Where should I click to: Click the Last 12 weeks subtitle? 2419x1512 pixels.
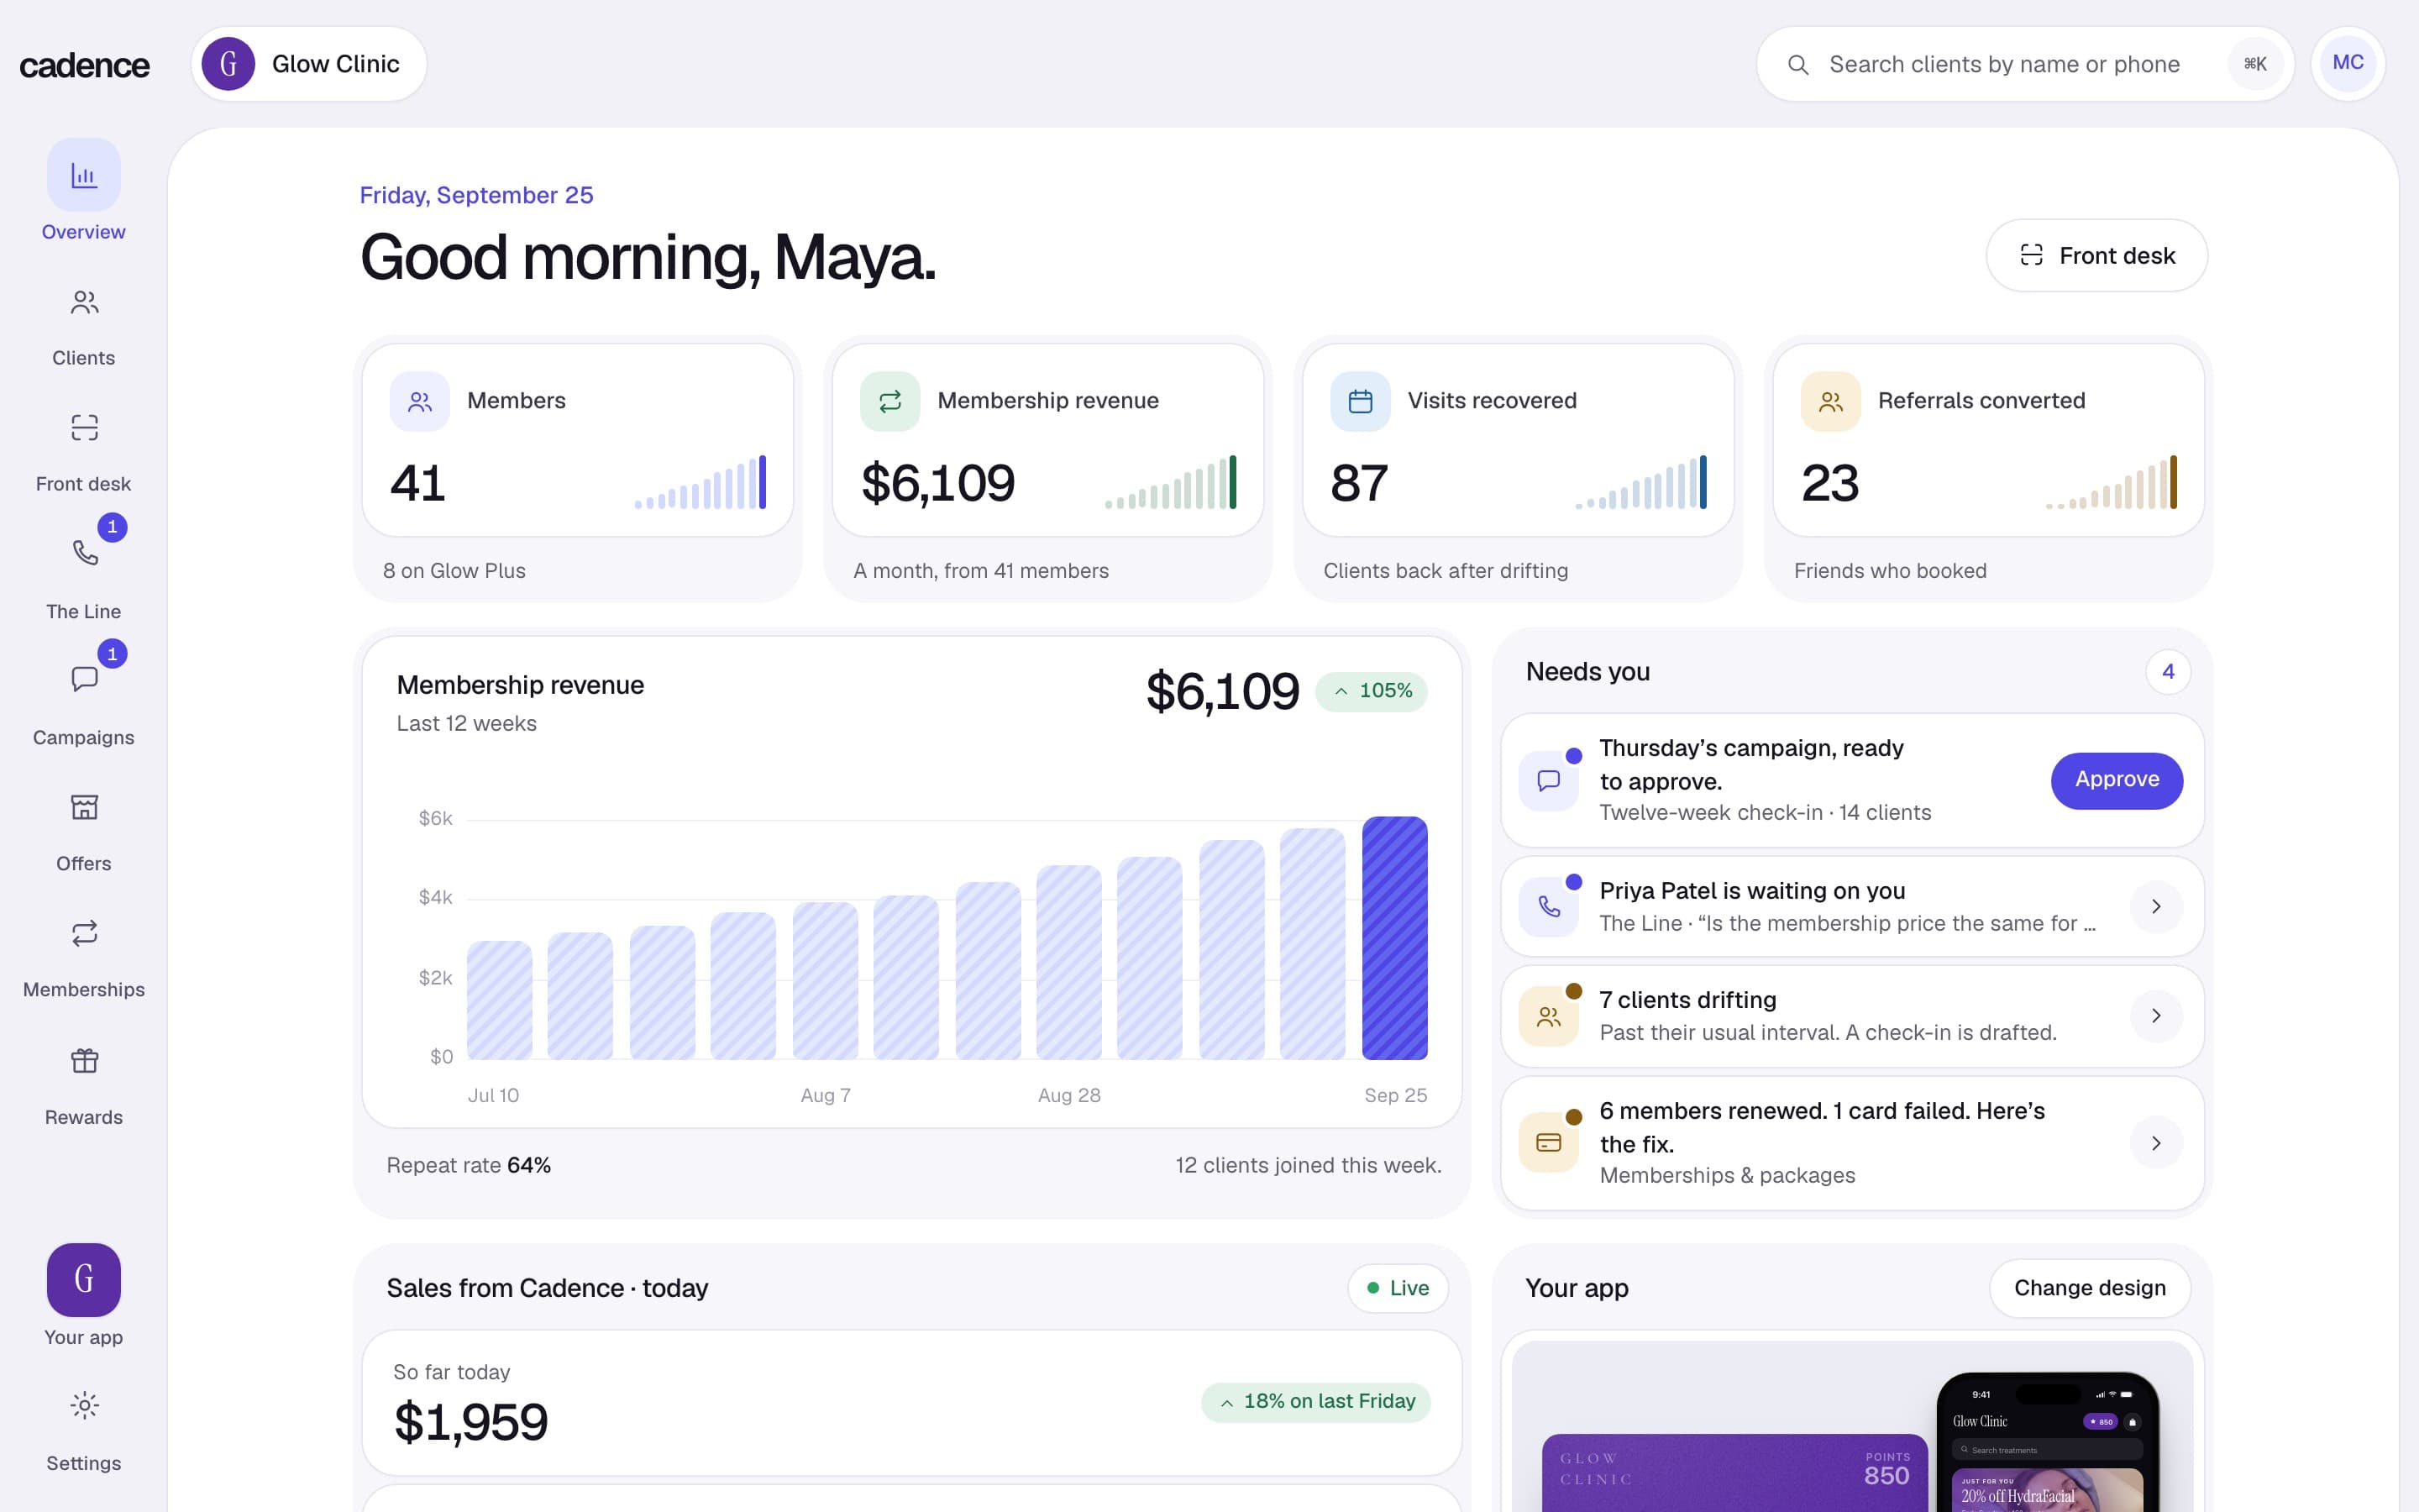coord(467,723)
